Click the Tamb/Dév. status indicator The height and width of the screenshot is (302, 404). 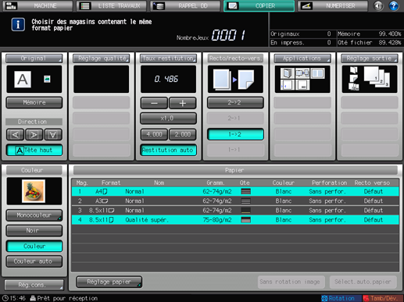pyautogui.click(x=383, y=298)
